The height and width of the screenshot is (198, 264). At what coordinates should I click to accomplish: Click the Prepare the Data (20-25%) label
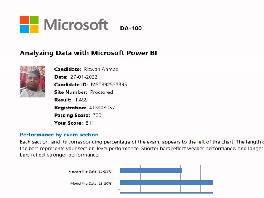click(x=90, y=171)
